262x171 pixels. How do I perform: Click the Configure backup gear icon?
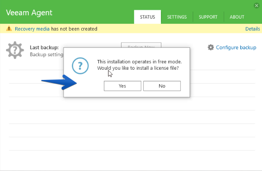click(211, 47)
